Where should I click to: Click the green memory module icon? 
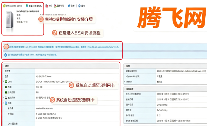(6, 87)
